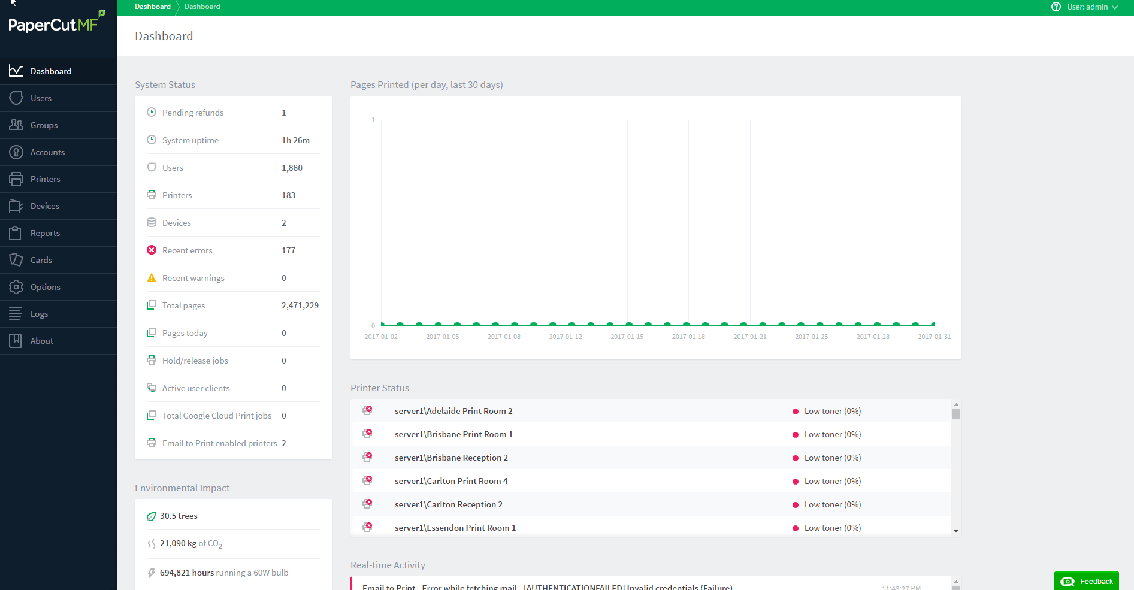
Task: Click the Cards icon in sidebar
Action: (x=16, y=259)
